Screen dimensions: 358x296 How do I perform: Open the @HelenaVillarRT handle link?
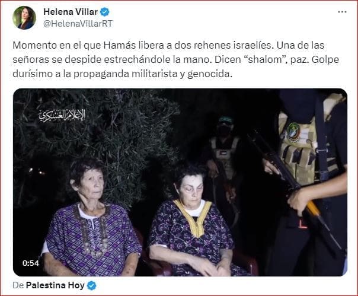78,24
